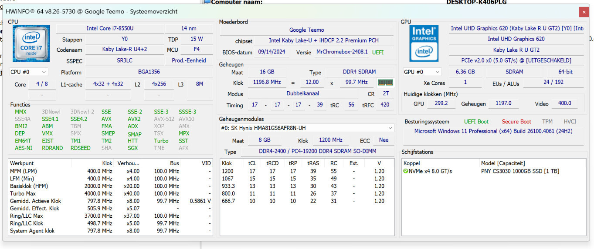This screenshot has height=249, width=594.
Task: Select the Werkpunt column header
Action: coord(40,163)
